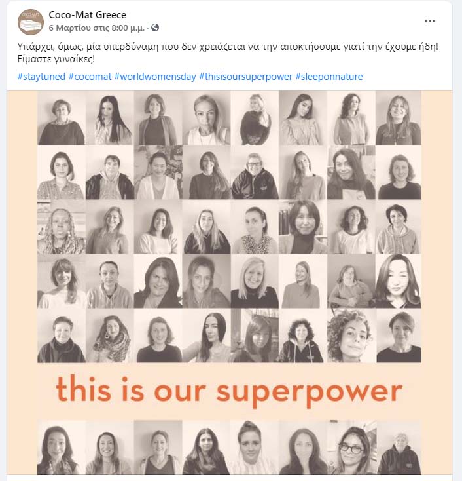Select the #sleeponnature hashtag
462x481 pixels.
point(329,77)
